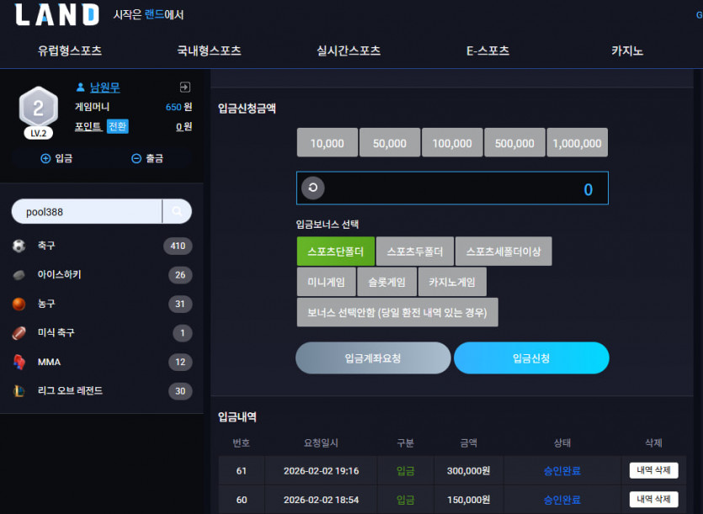
Task: Switch to the 카지노 menu
Action: click(626, 50)
